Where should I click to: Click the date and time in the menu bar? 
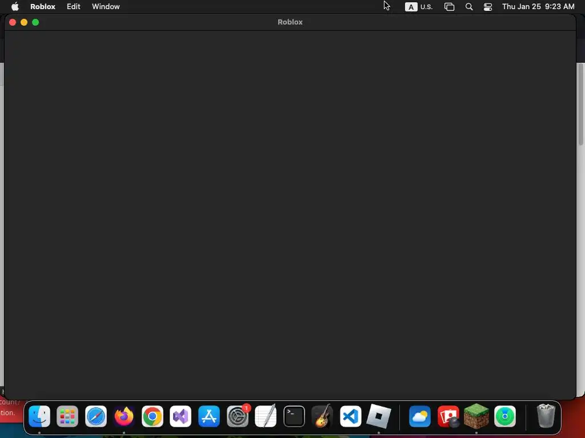click(538, 7)
